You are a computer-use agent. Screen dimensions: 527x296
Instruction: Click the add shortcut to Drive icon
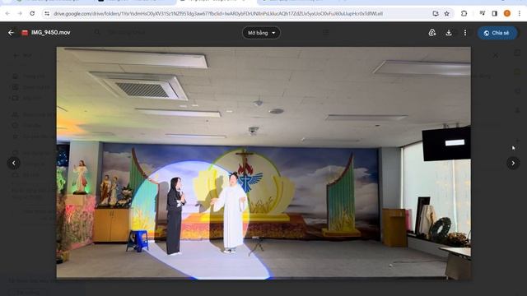click(432, 33)
